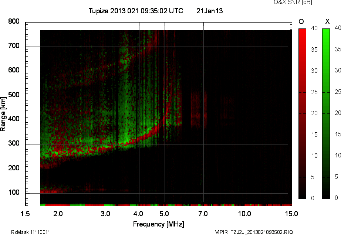Click the 3.0 frequency tick label
341x235 pixels.
pyautogui.click(x=105, y=214)
